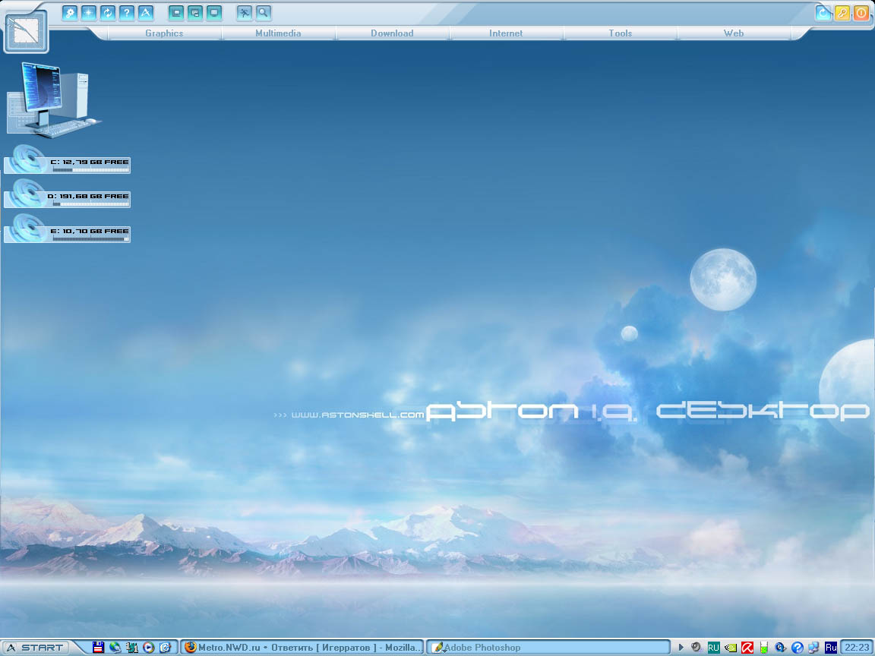Screen dimensions: 875x656
Task: Open the Internet menu tab
Action: 506,33
